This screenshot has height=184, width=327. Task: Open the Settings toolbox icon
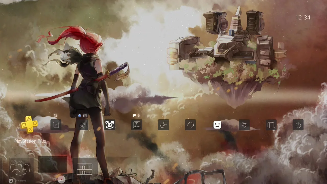[271, 125]
